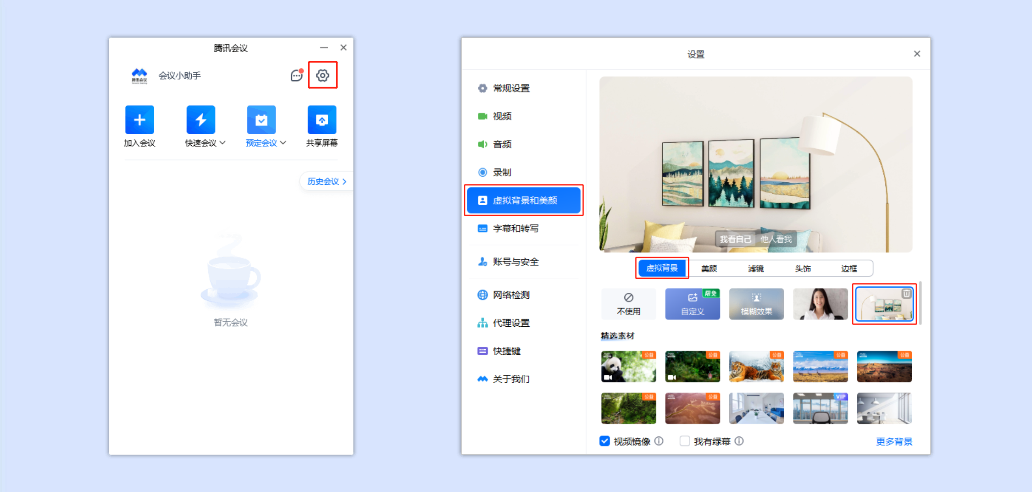Open 历史会议 history meetings
1032x492 pixels.
[x=325, y=181]
